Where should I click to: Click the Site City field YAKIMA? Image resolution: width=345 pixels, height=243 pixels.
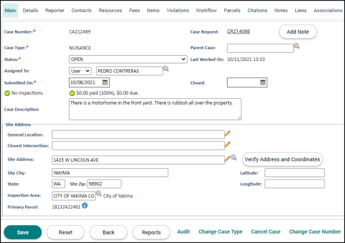(110, 173)
